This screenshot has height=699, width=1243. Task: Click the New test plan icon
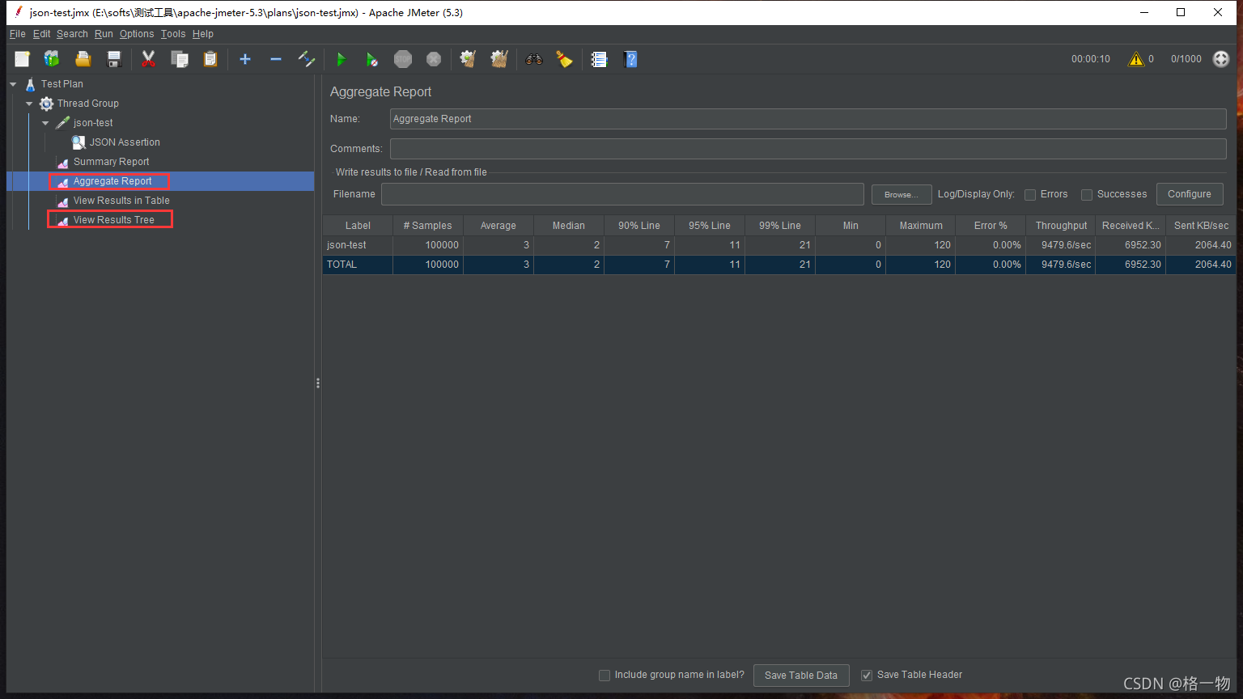[22, 59]
